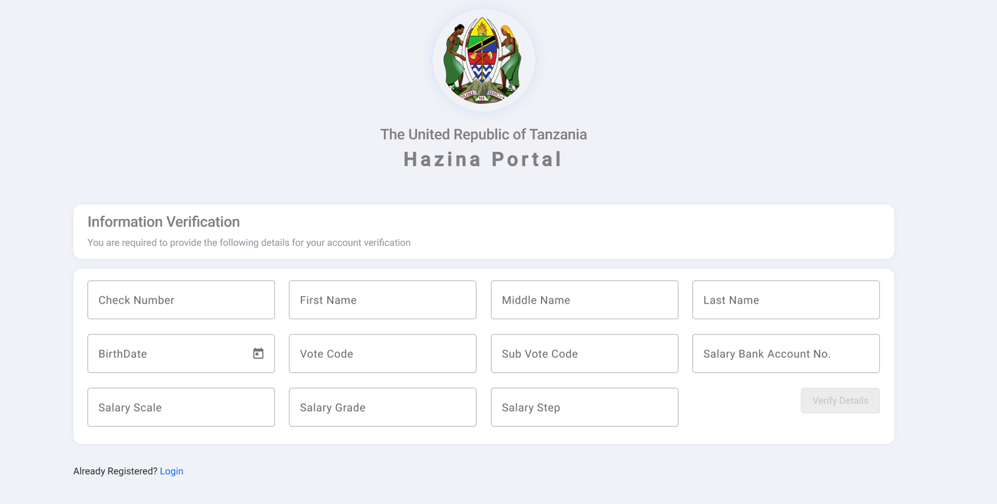Follow the Login link
997x504 pixels.
171,471
